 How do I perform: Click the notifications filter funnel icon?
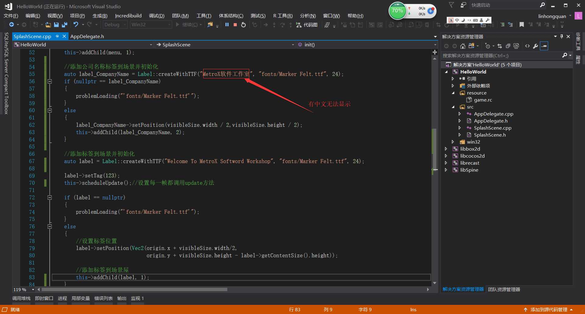click(x=452, y=5)
